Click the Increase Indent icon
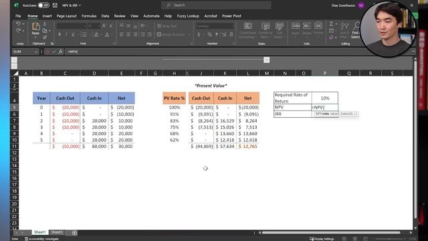 149,35
